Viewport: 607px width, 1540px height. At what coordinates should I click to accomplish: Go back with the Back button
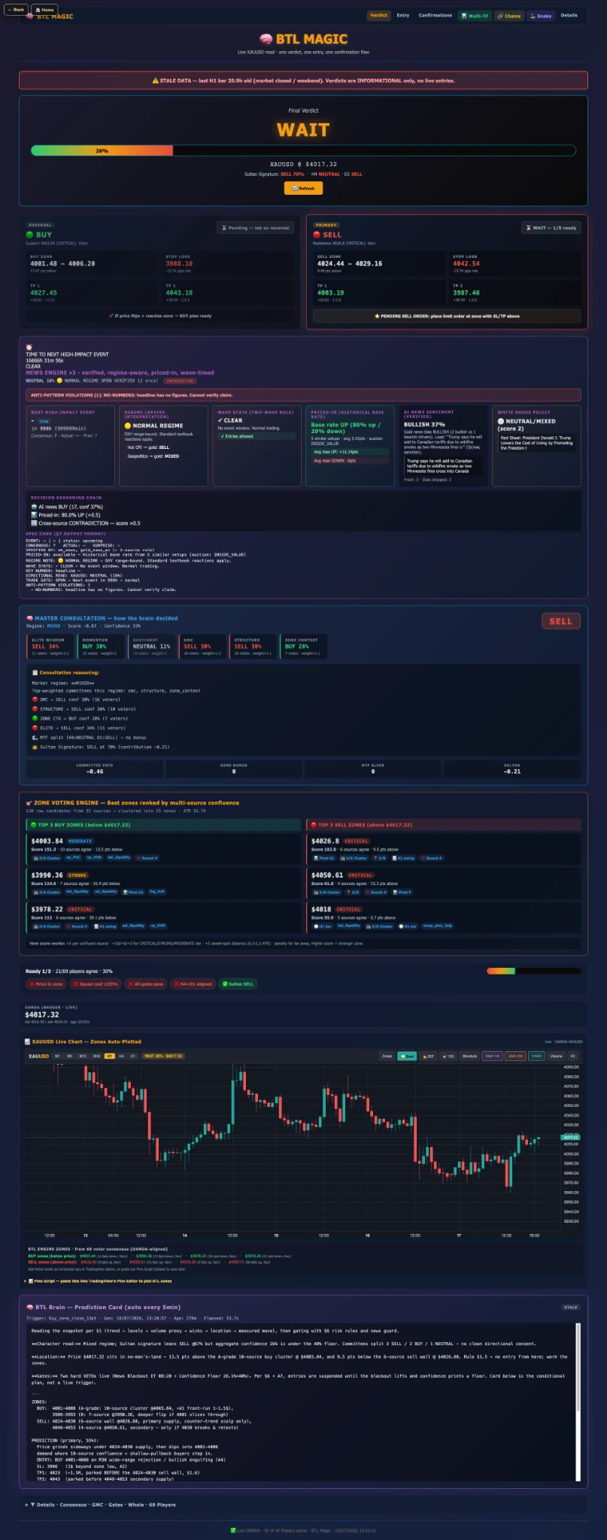tap(16, 10)
